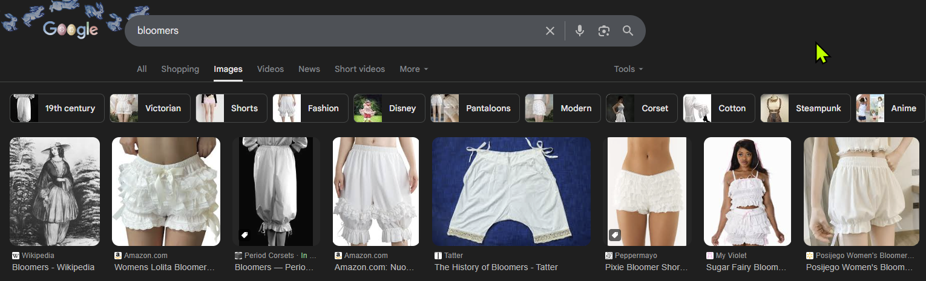The image size is (926, 281).
Task: Click Wikipedia favicon under first result
Action: point(16,256)
